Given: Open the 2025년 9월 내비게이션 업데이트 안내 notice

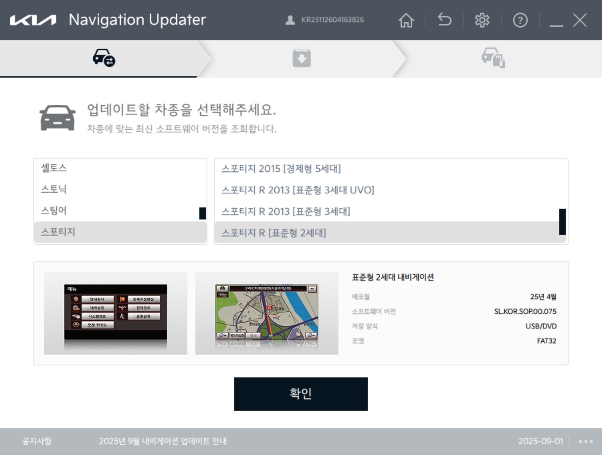Looking at the screenshot, I should (163, 441).
